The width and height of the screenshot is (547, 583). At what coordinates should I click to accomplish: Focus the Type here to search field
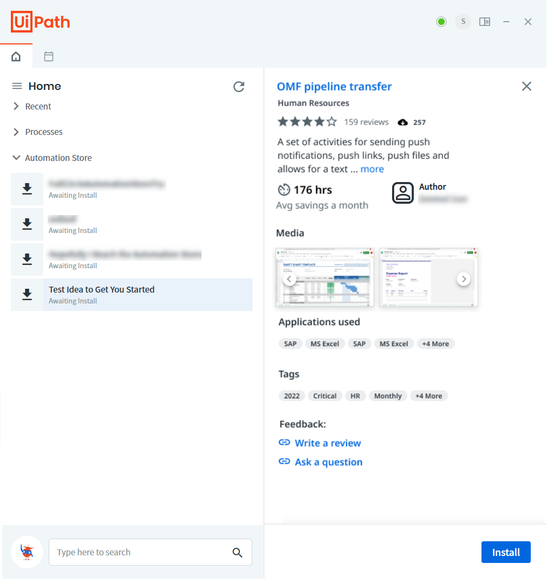151,553
